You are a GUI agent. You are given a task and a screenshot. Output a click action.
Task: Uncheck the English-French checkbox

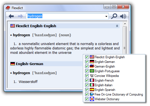pyautogui.click(x=87, y=80)
